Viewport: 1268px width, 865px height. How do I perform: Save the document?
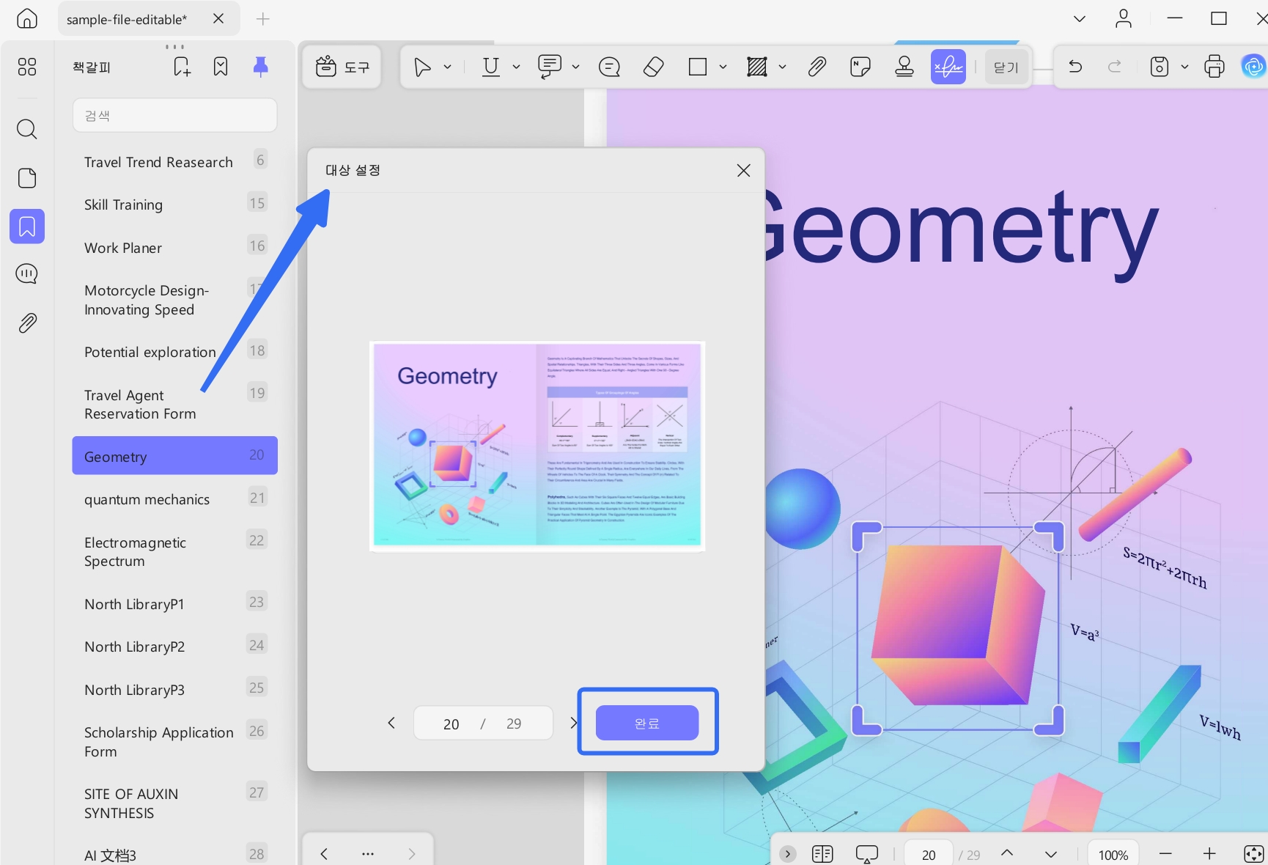point(1159,67)
